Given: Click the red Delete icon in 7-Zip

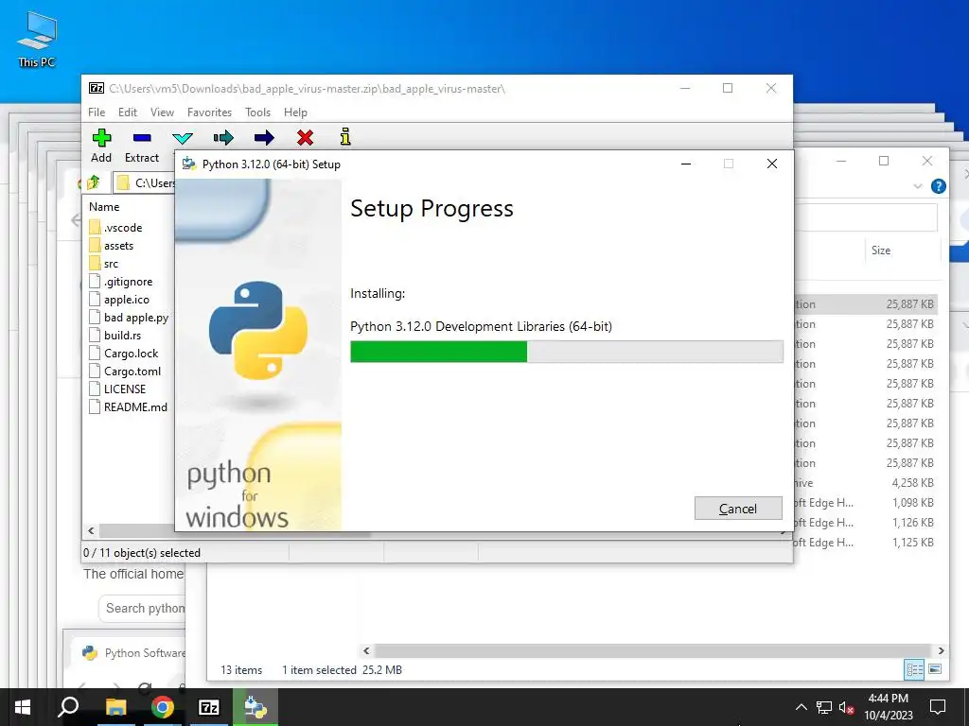Looking at the screenshot, I should tap(305, 138).
